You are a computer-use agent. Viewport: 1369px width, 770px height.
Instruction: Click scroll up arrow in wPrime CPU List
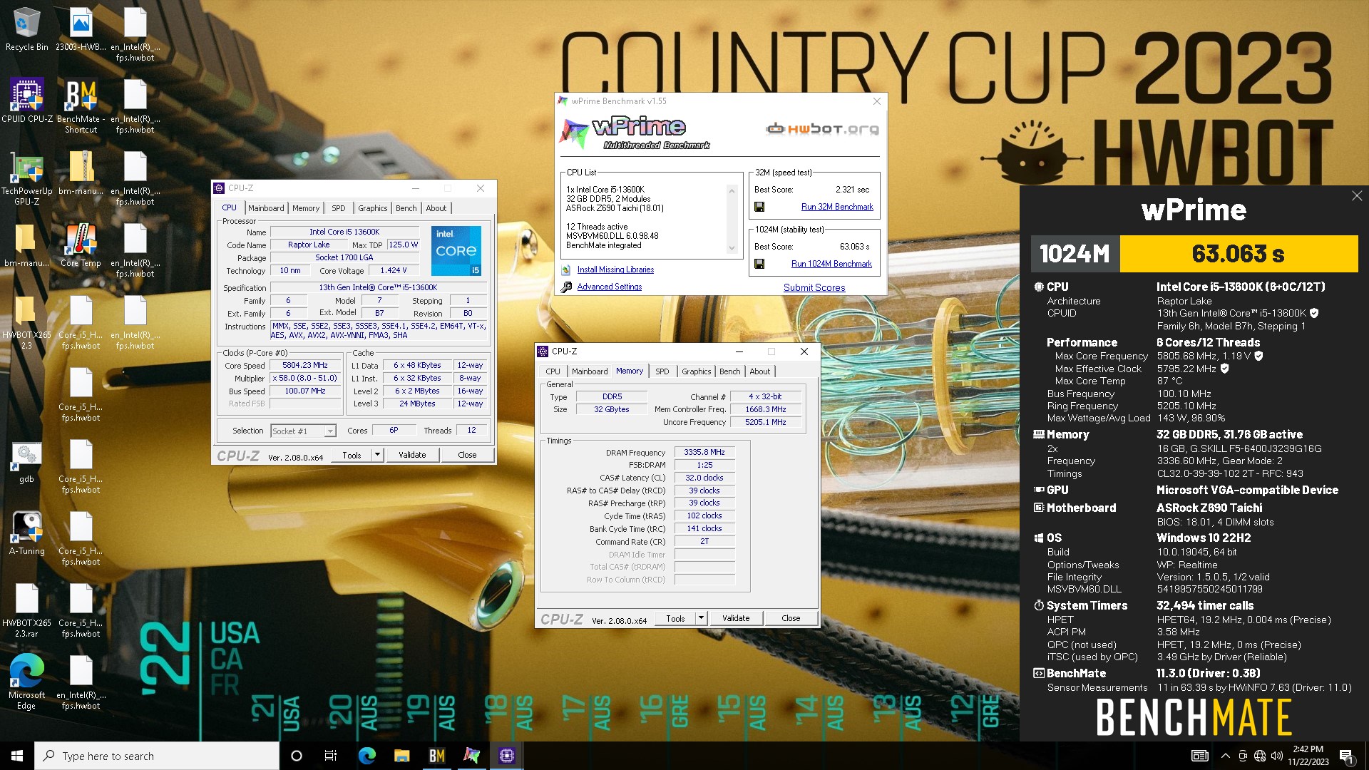click(x=732, y=190)
